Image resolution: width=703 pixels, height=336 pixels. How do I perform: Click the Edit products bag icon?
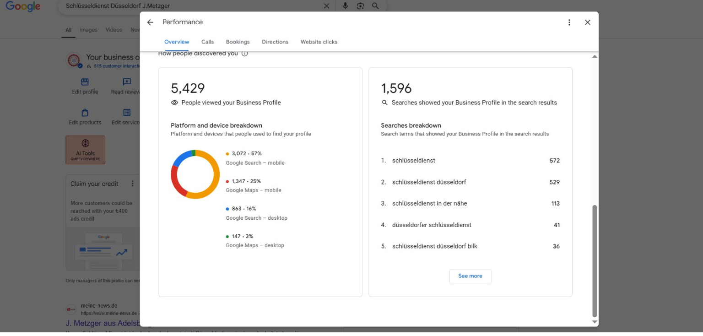pos(85,113)
